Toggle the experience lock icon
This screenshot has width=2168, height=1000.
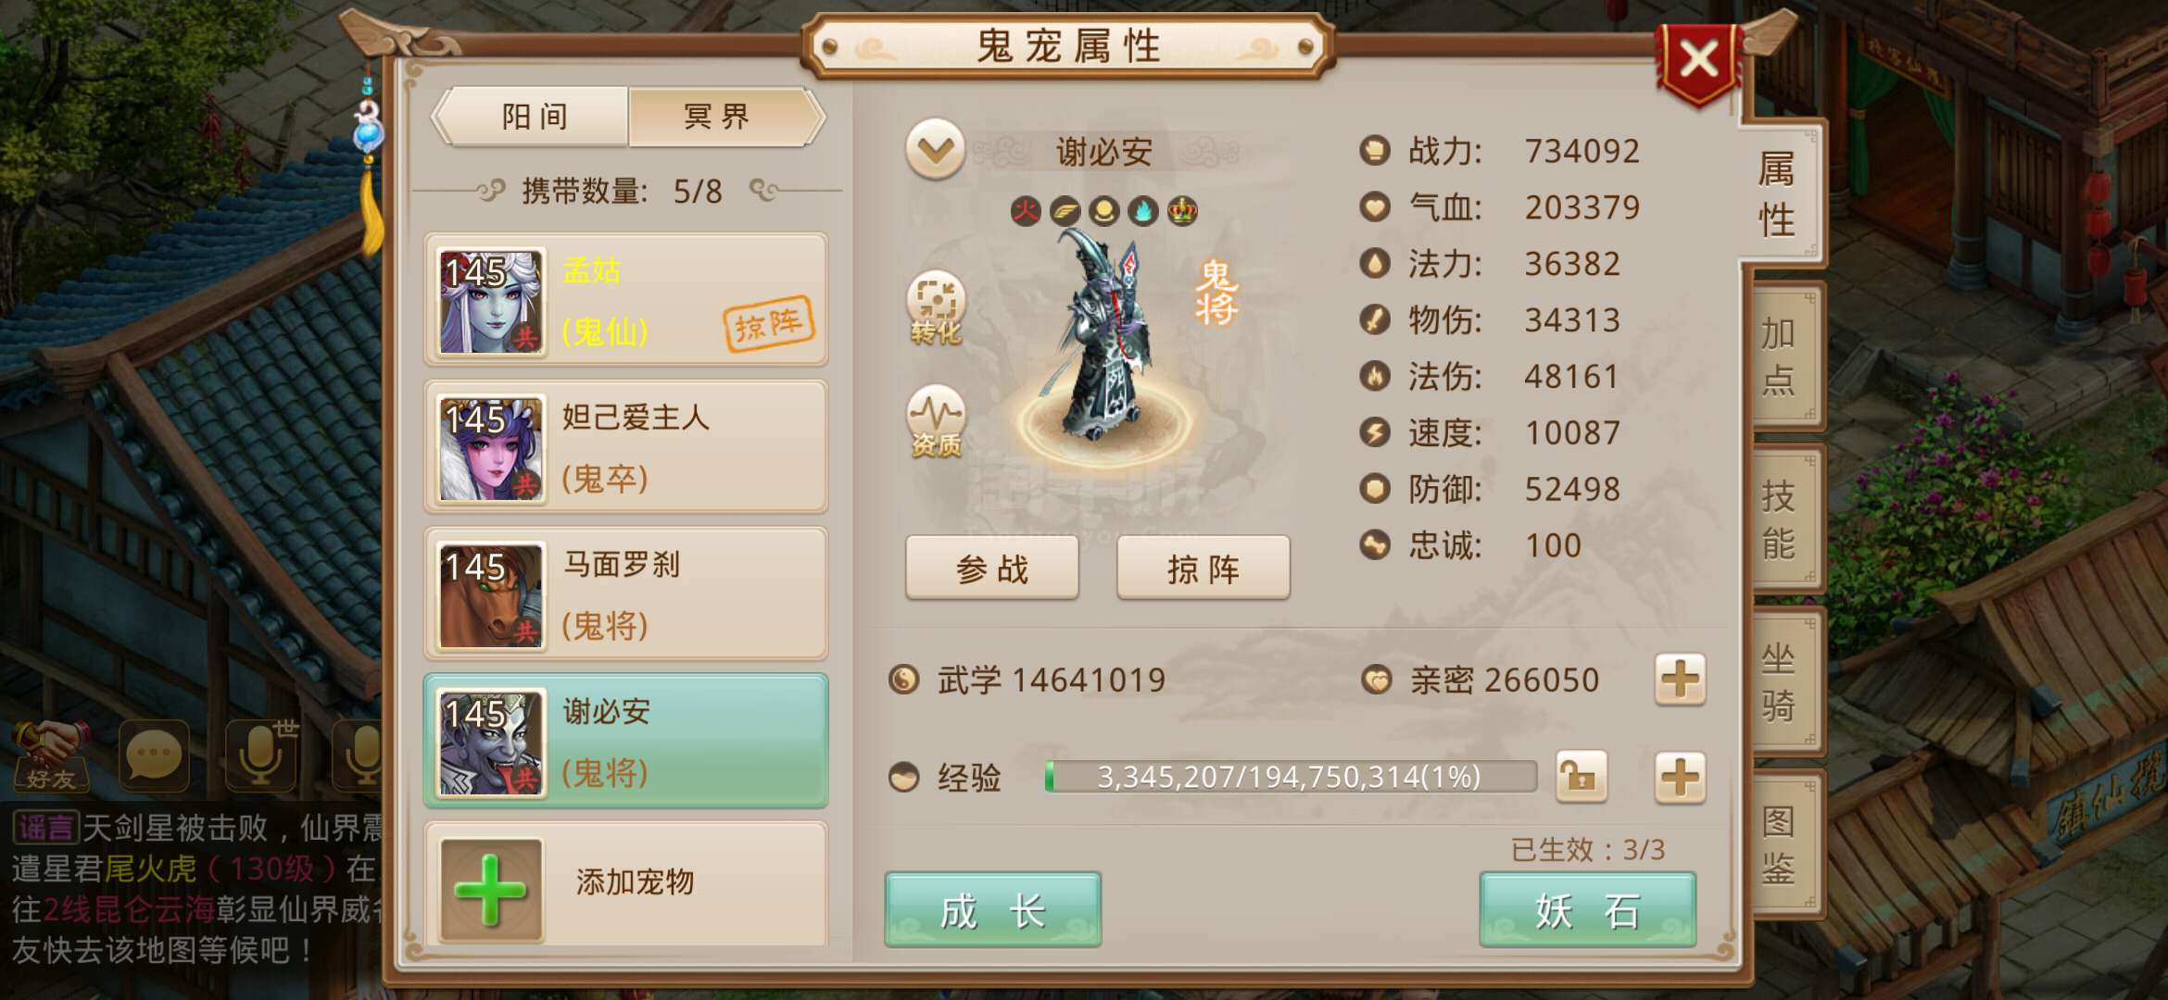point(1581,777)
